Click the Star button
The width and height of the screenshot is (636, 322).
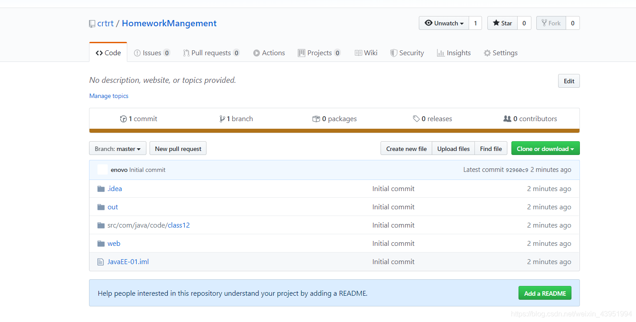[x=502, y=23]
